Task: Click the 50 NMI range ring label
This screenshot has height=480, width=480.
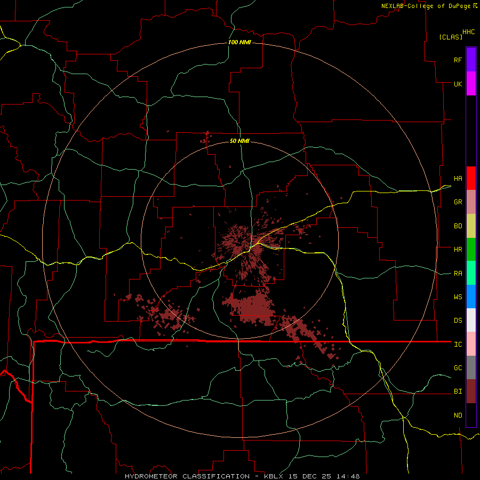Action: tap(239, 141)
